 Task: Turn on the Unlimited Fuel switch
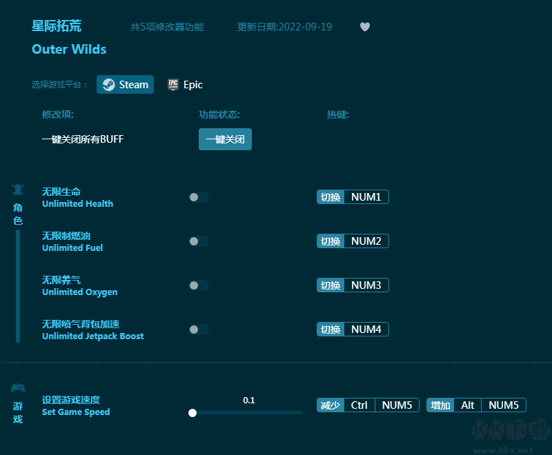coord(199,241)
